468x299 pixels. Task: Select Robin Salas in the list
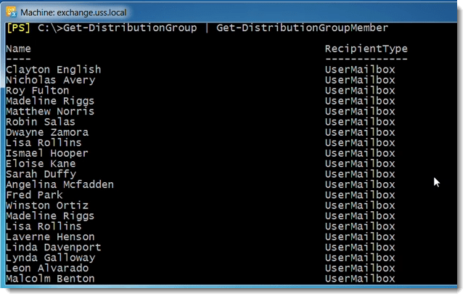41,122
